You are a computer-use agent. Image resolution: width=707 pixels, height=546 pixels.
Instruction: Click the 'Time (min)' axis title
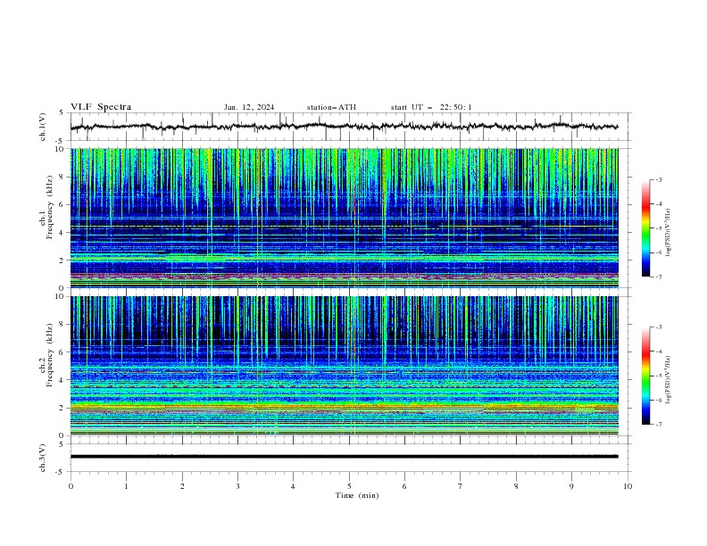pyautogui.click(x=357, y=495)
